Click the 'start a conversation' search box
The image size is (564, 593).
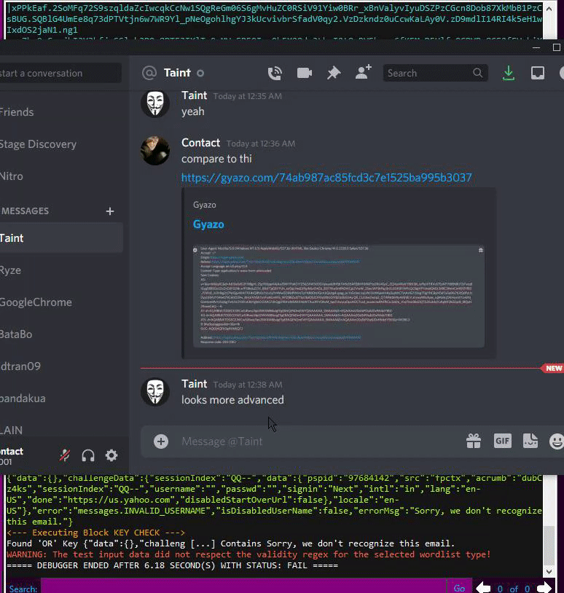coord(60,73)
